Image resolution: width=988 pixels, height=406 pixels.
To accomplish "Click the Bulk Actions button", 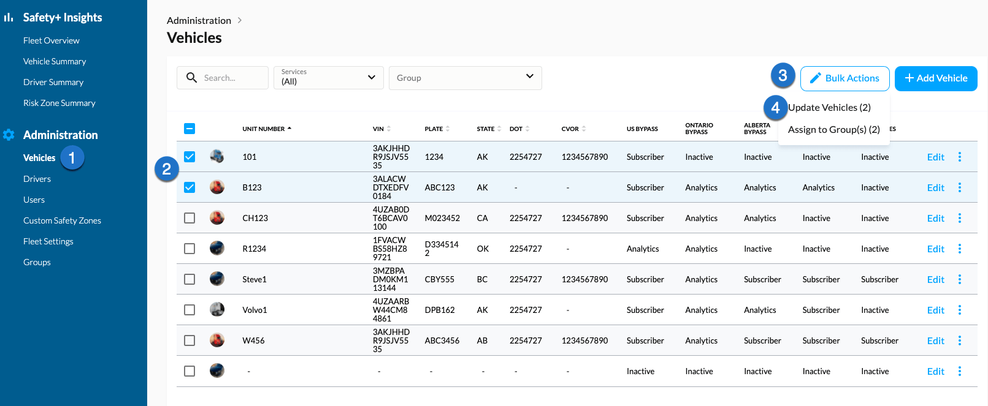I will (845, 78).
